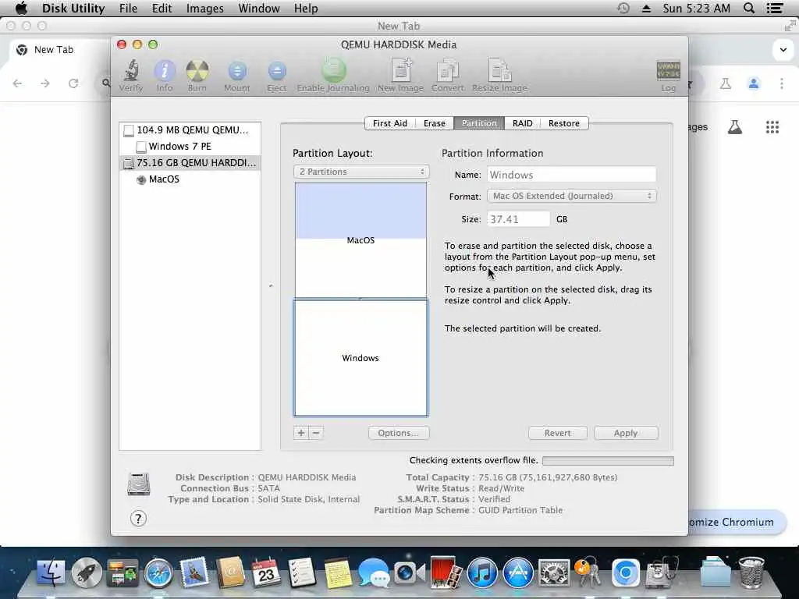The image size is (799, 599).
Task: Open System Preferences from the Dock
Action: tap(554, 572)
